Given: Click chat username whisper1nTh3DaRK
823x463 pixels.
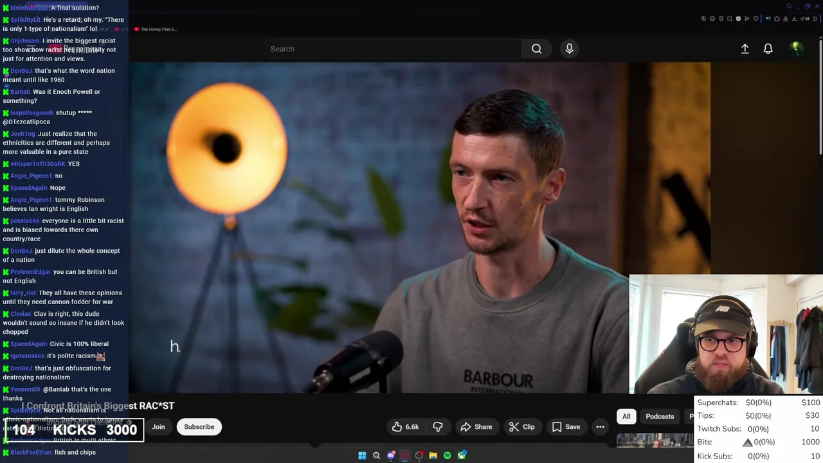Looking at the screenshot, I should coord(37,164).
